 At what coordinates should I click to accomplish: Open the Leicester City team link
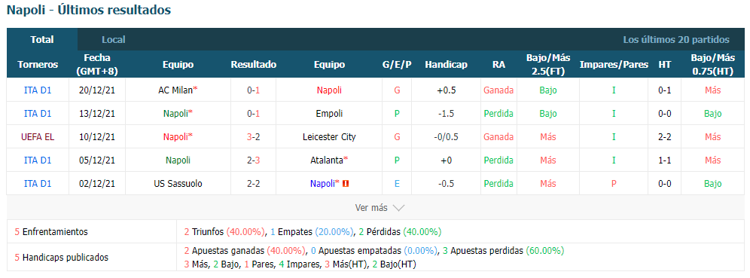[x=329, y=137]
